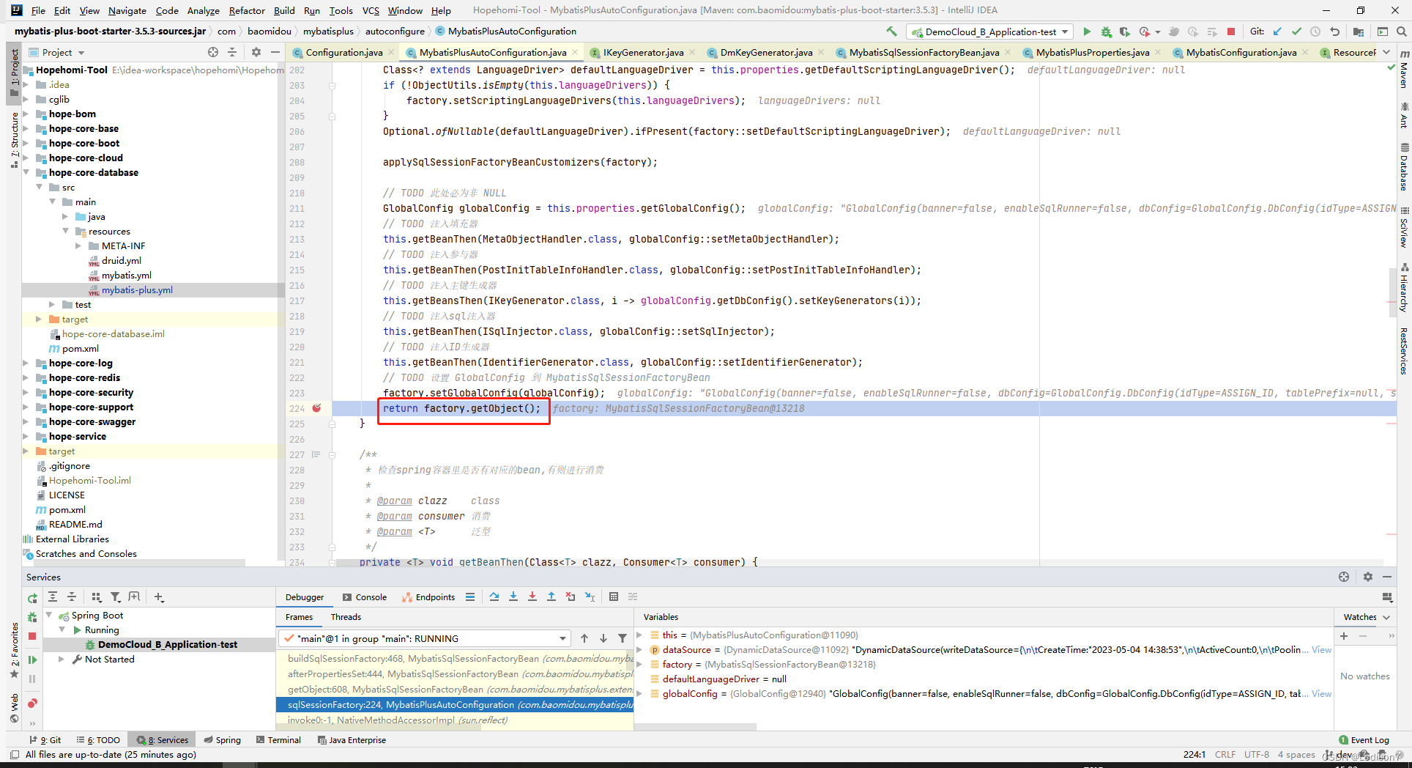Toggle the breakpoint on line 224

click(x=316, y=408)
